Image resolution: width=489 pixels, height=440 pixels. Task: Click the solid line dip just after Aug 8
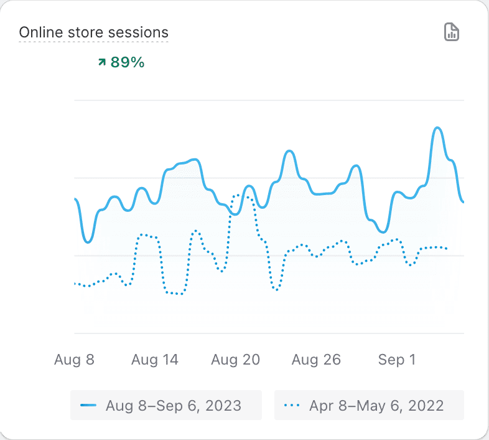88,242
